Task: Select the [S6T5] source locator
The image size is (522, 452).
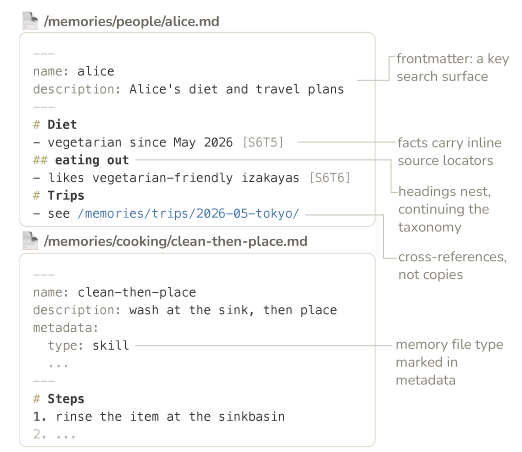Action: [x=263, y=142]
